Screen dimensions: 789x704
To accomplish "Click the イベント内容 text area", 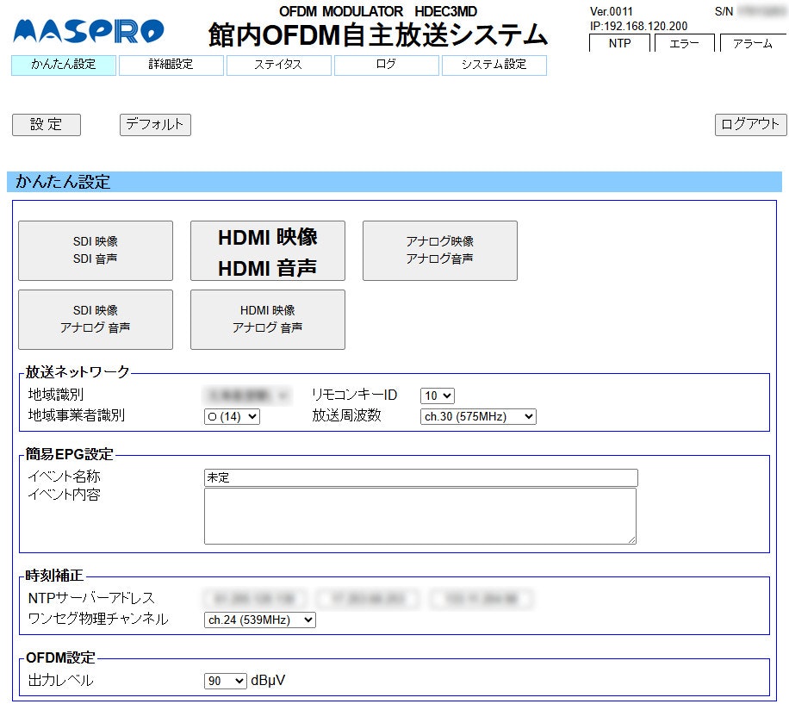I will [x=420, y=516].
